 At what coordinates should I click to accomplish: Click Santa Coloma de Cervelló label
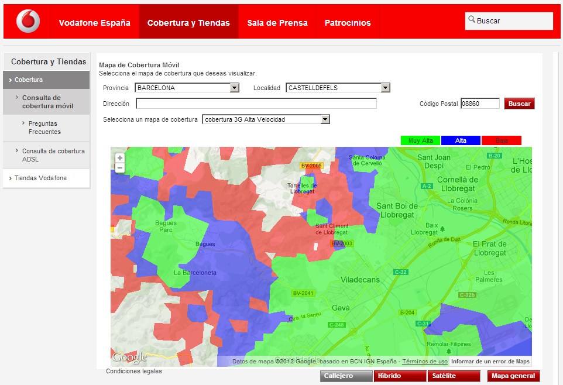(367, 160)
